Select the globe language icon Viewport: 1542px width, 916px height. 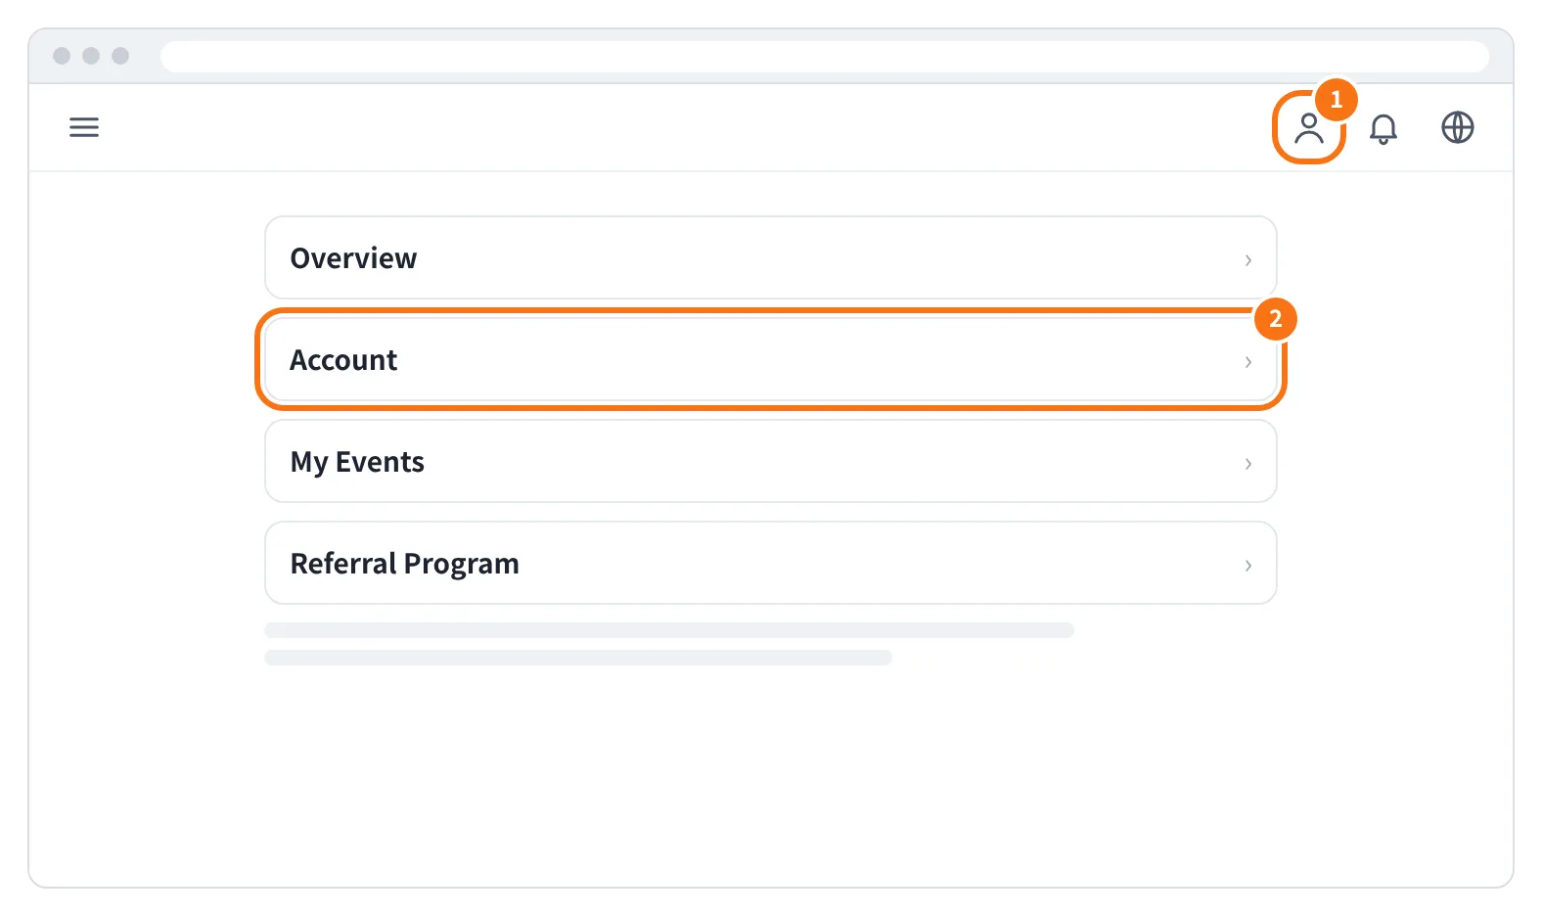tap(1457, 127)
